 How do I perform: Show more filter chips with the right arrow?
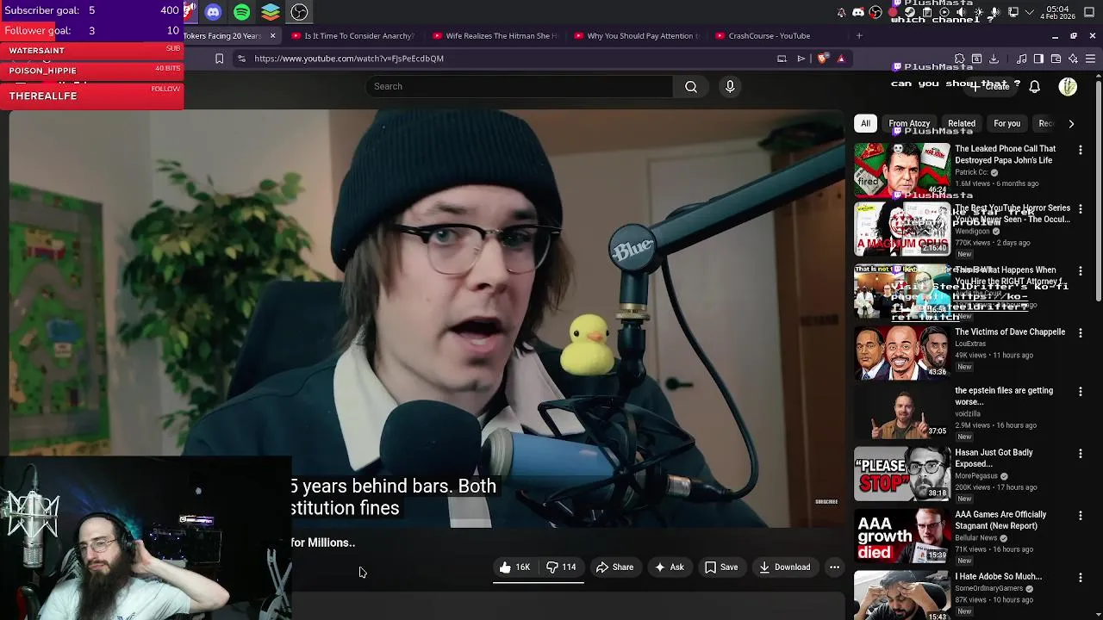[x=1071, y=123]
